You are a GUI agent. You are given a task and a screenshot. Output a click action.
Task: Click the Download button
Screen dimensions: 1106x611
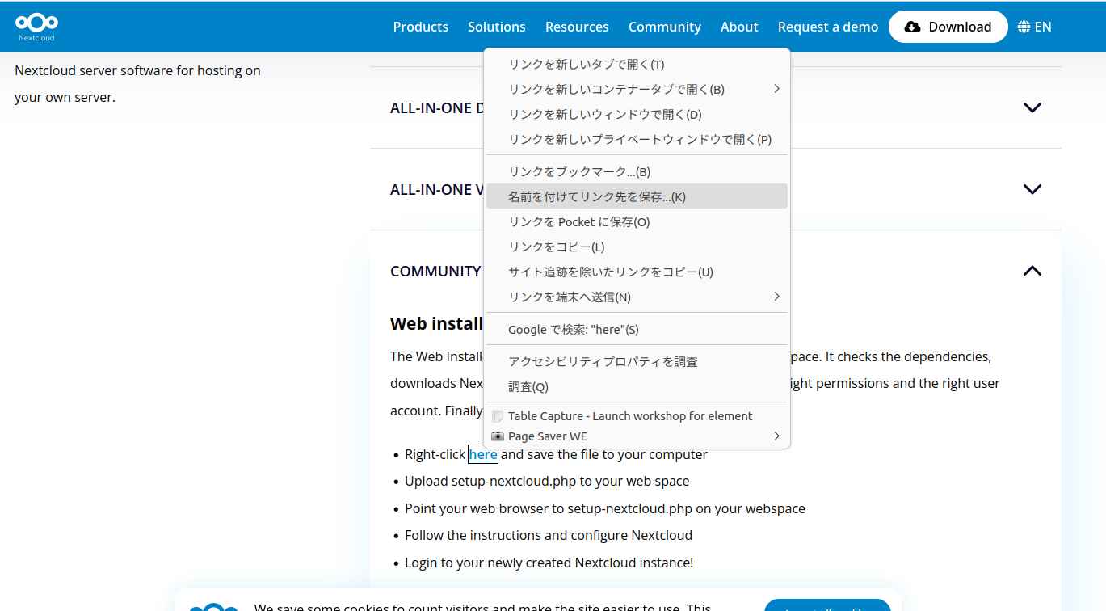pyautogui.click(x=948, y=27)
